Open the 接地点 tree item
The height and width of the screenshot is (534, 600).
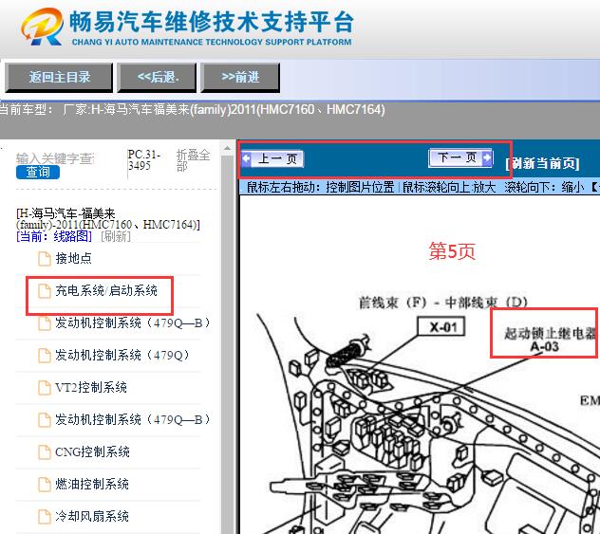click(73, 258)
